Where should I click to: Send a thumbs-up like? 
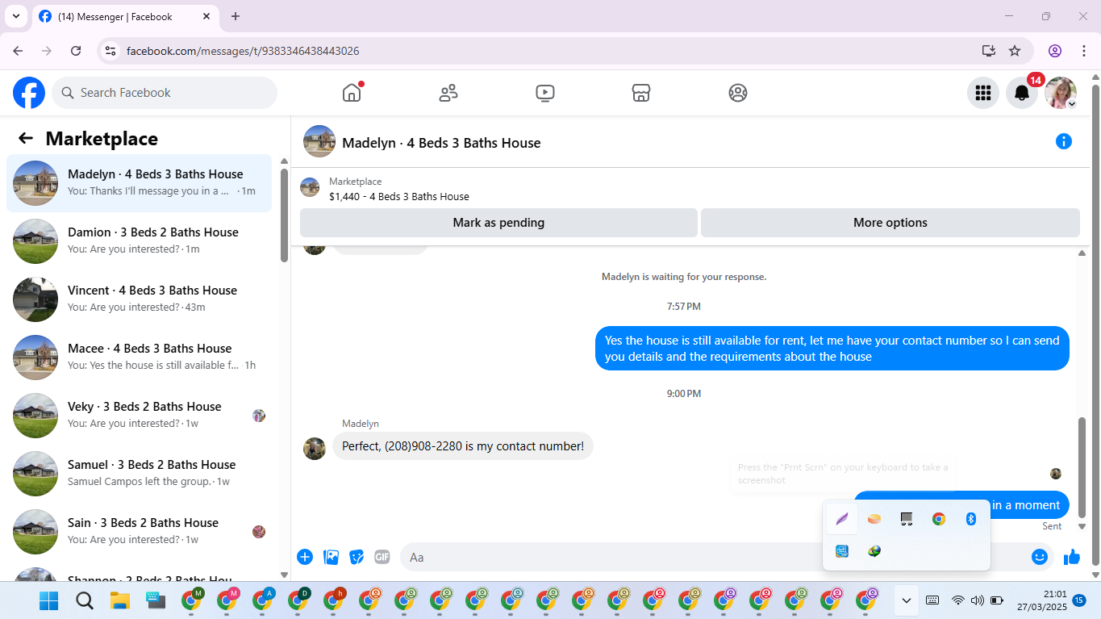click(x=1072, y=557)
